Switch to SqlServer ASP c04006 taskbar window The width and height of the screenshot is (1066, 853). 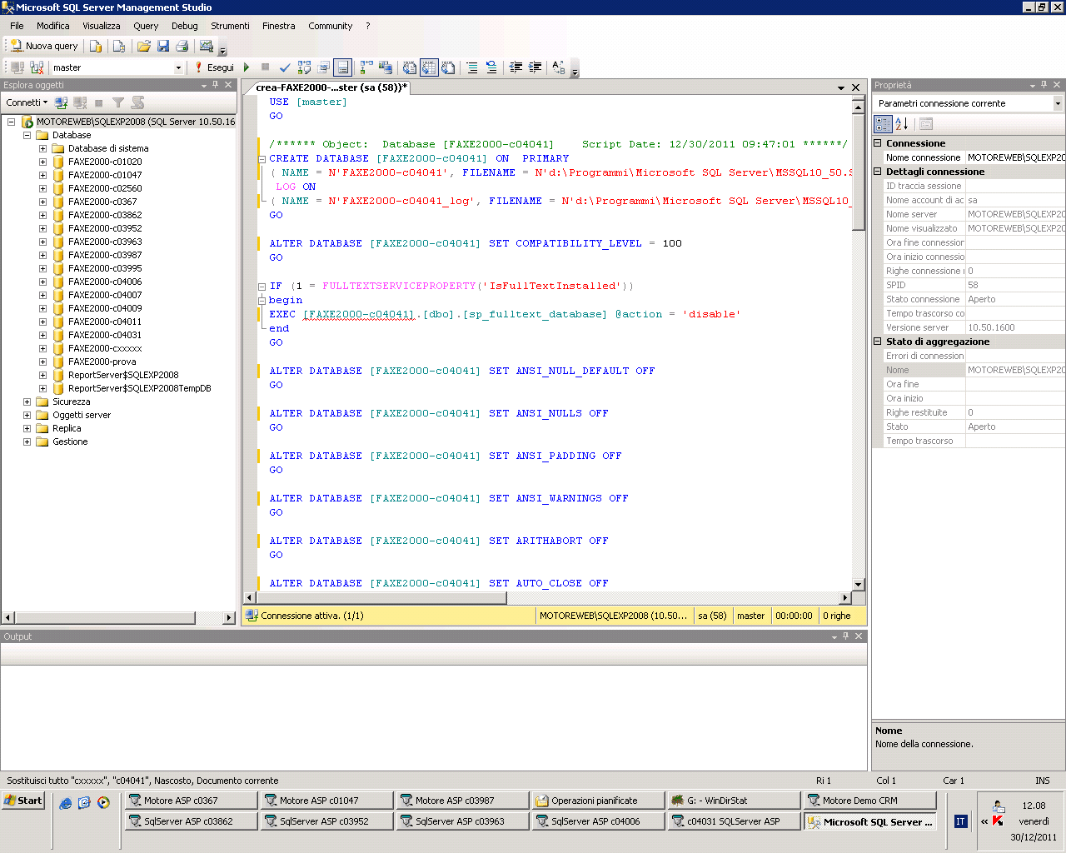[598, 821]
